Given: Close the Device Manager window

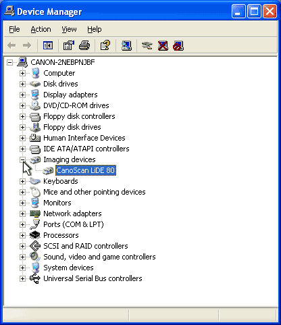Looking at the screenshot, I should [x=270, y=11].
